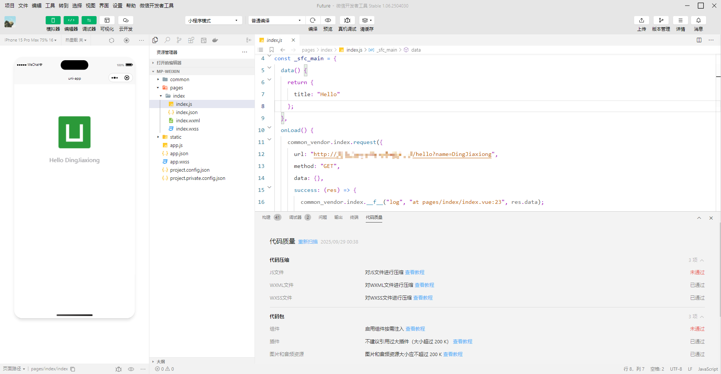
Task: Open tutorial link for JS文件 compression
Action: coord(415,272)
